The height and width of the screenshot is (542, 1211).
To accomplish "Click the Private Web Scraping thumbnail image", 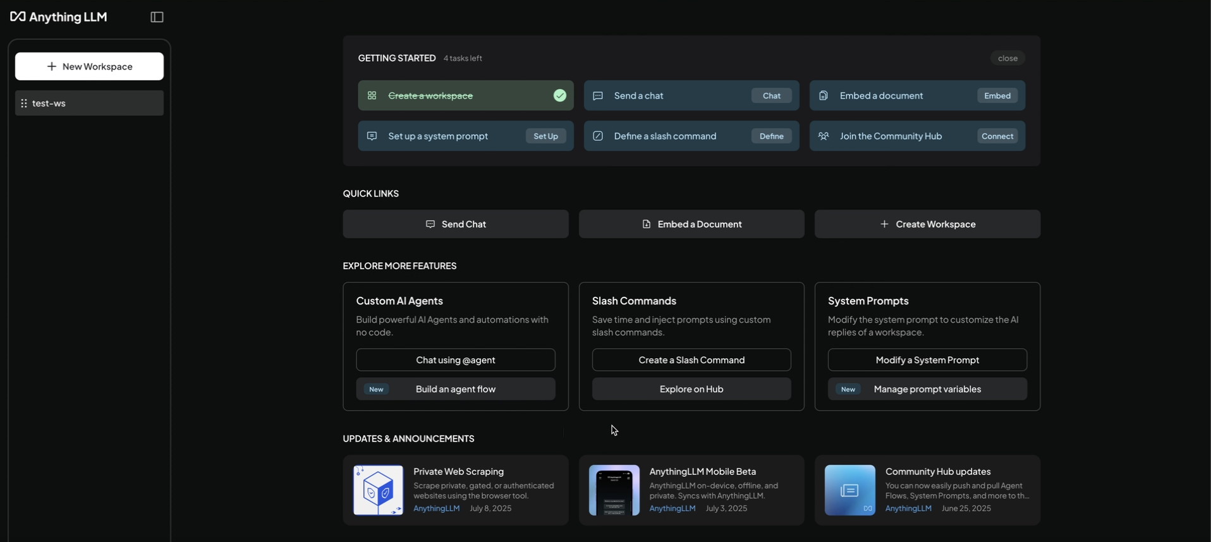I will pyautogui.click(x=378, y=490).
